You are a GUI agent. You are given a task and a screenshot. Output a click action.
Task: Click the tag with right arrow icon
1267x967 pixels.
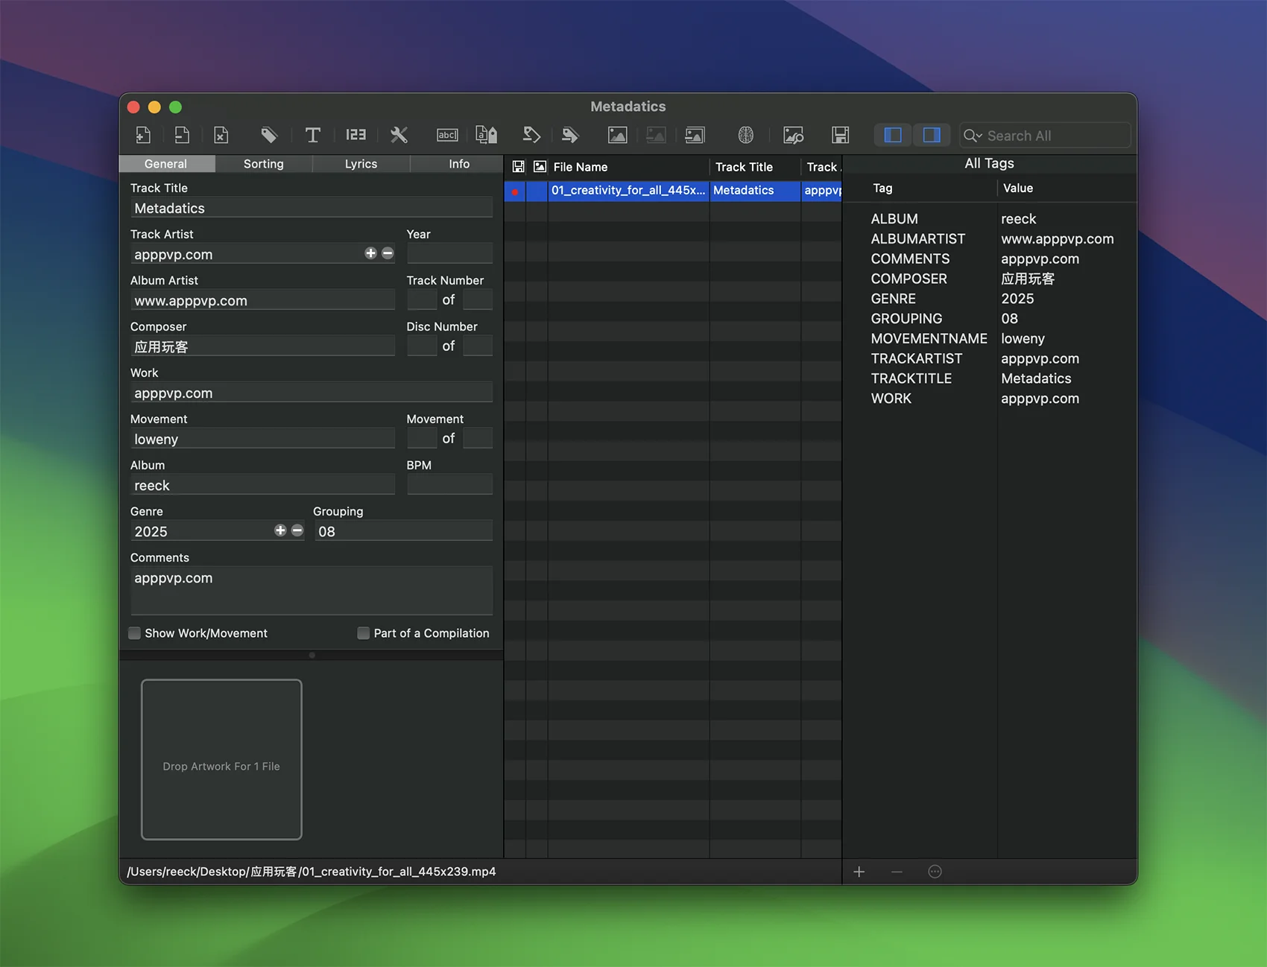click(x=570, y=135)
